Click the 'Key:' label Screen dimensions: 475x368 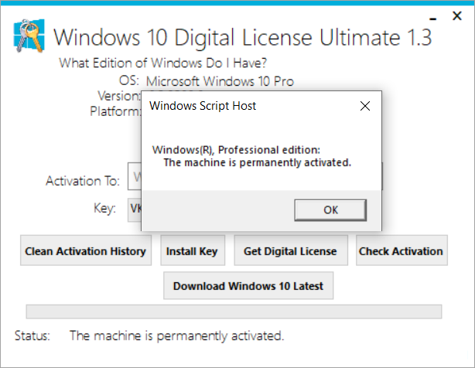pos(104,208)
